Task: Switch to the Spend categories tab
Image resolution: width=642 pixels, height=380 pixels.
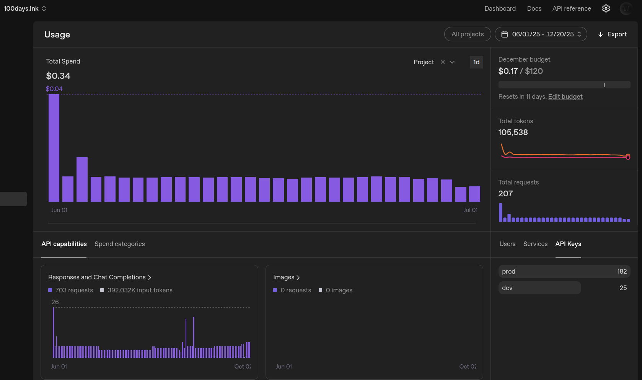Action: pos(119,244)
